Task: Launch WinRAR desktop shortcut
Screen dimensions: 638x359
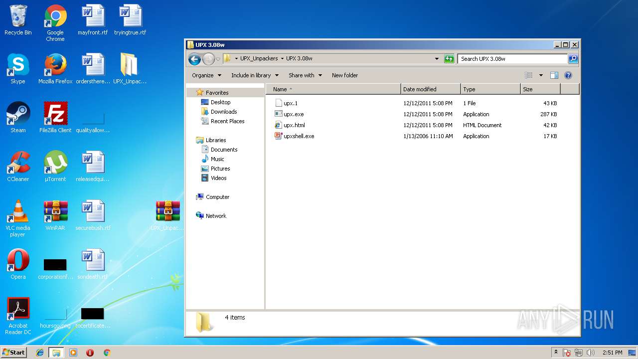Action: point(55,215)
